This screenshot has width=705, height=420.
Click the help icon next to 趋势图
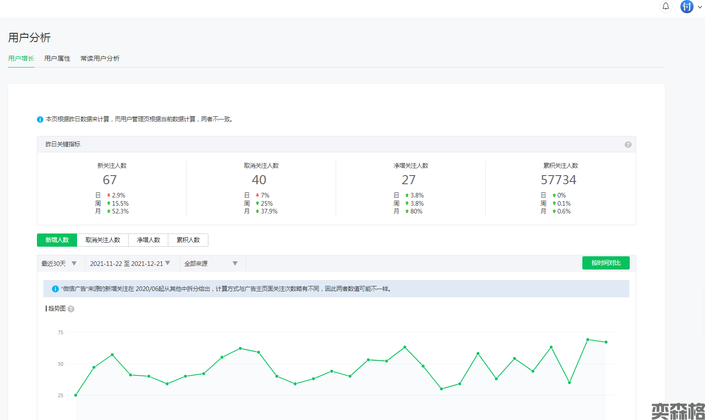(x=71, y=309)
